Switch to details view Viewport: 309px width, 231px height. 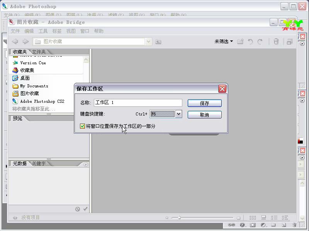coord(274,218)
